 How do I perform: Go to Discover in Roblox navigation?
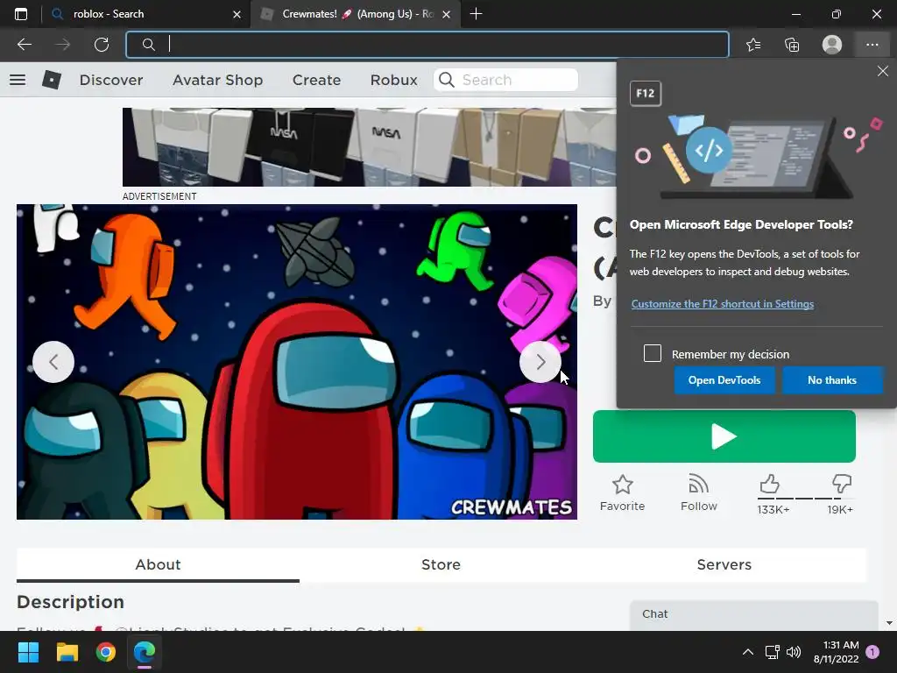[x=111, y=80]
